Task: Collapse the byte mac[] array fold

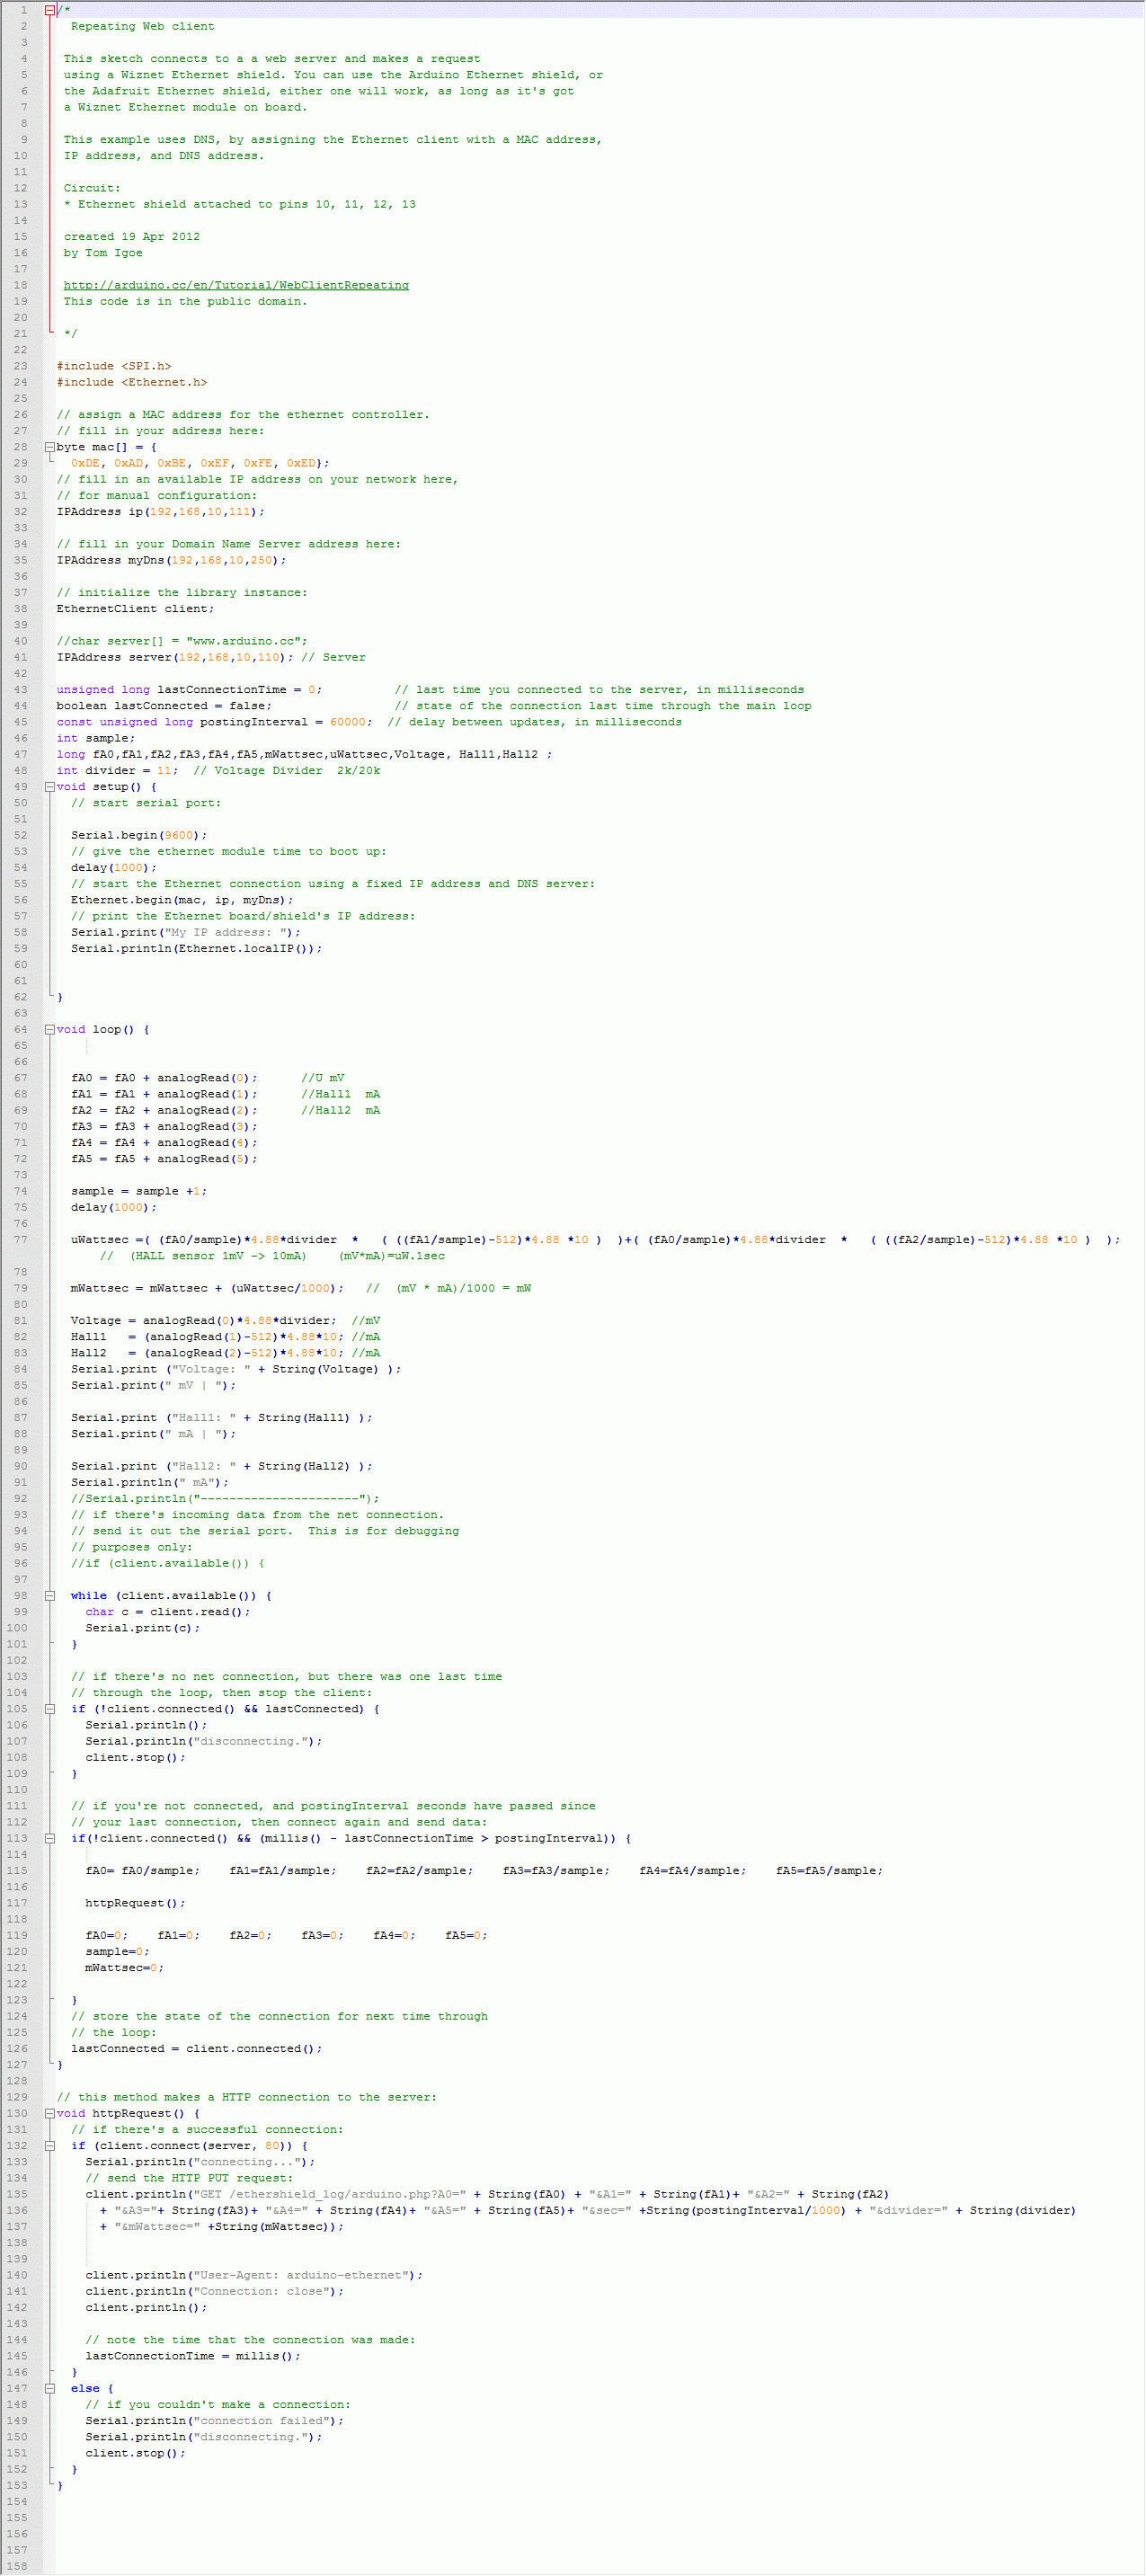Action: 50,447
